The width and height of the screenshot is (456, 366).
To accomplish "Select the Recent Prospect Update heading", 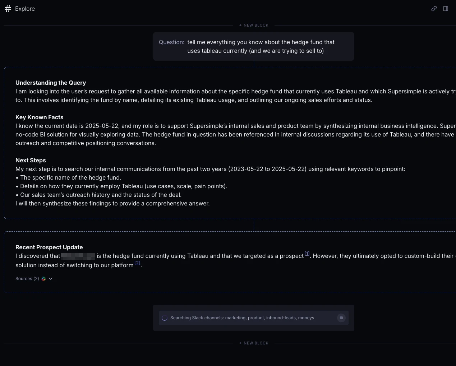I will click(x=49, y=247).
